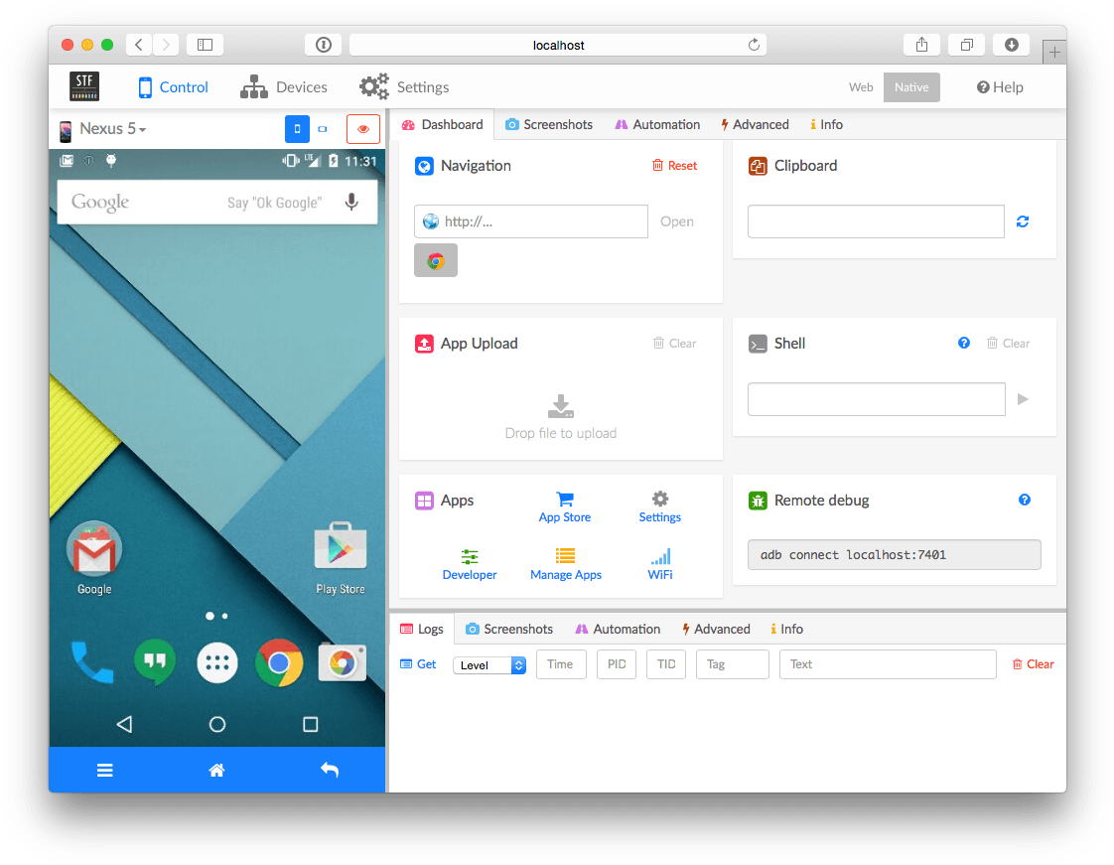Tap the Hangouts icon on phone
The width and height of the screenshot is (1114, 865).
tap(155, 662)
